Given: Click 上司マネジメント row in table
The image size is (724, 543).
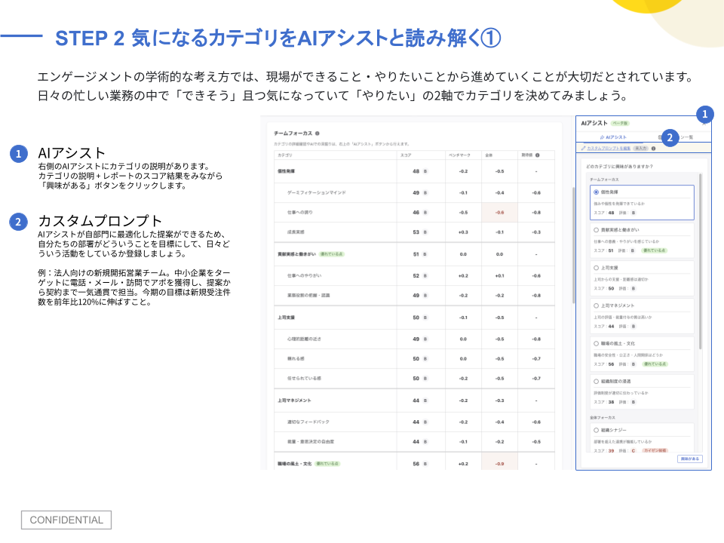Looking at the screenshot, I should 414,400.
